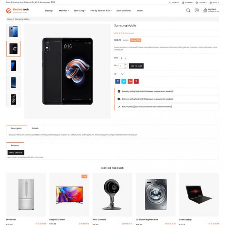Select the blue phone thumbnail
The height and width of the screenshot is (225, 225).
(14, 32)
